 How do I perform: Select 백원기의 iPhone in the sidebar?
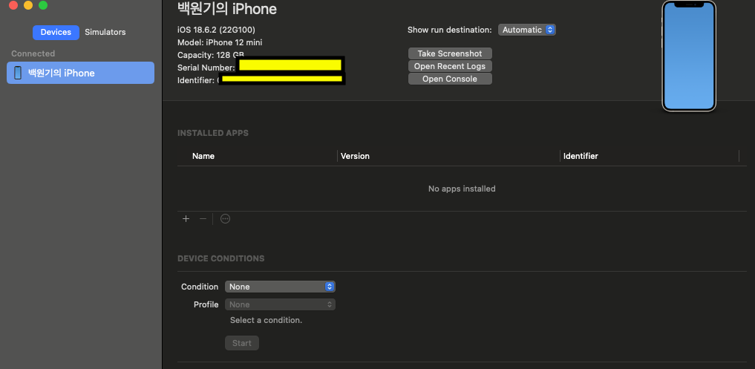point(80,73)
